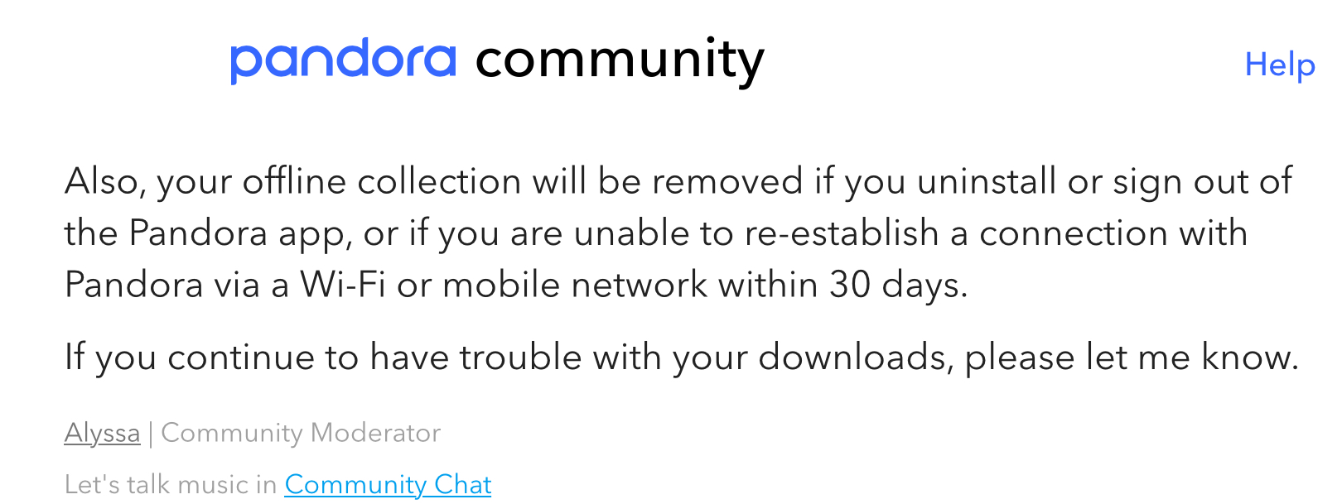Viewport: 1342px width, 504px height.
Task: Click the word "community" in the header
Action: point(619,60)
